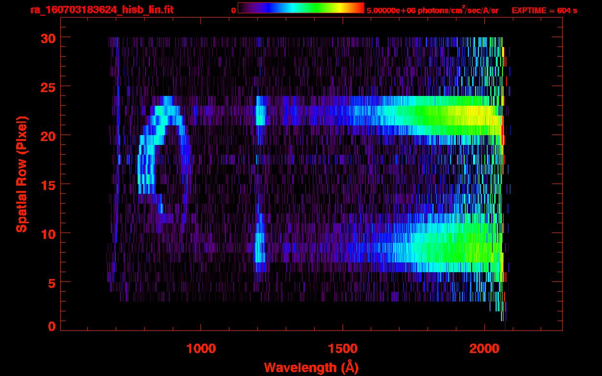The image size is (602, 376).
Task: Click the EXPTIME = 604 s label
Action: [544, 10]
